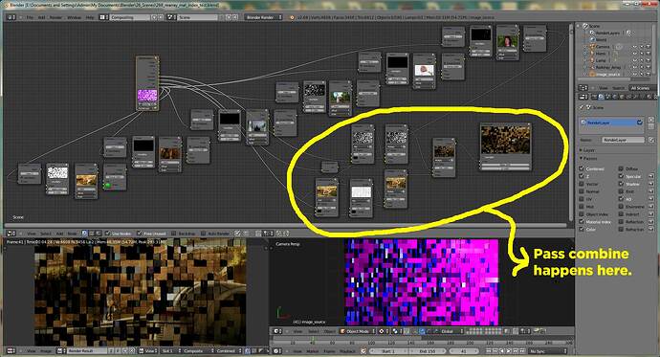Add a new render layer with plus button
Screen dimensions: 660x357
[x=651, y=120]
